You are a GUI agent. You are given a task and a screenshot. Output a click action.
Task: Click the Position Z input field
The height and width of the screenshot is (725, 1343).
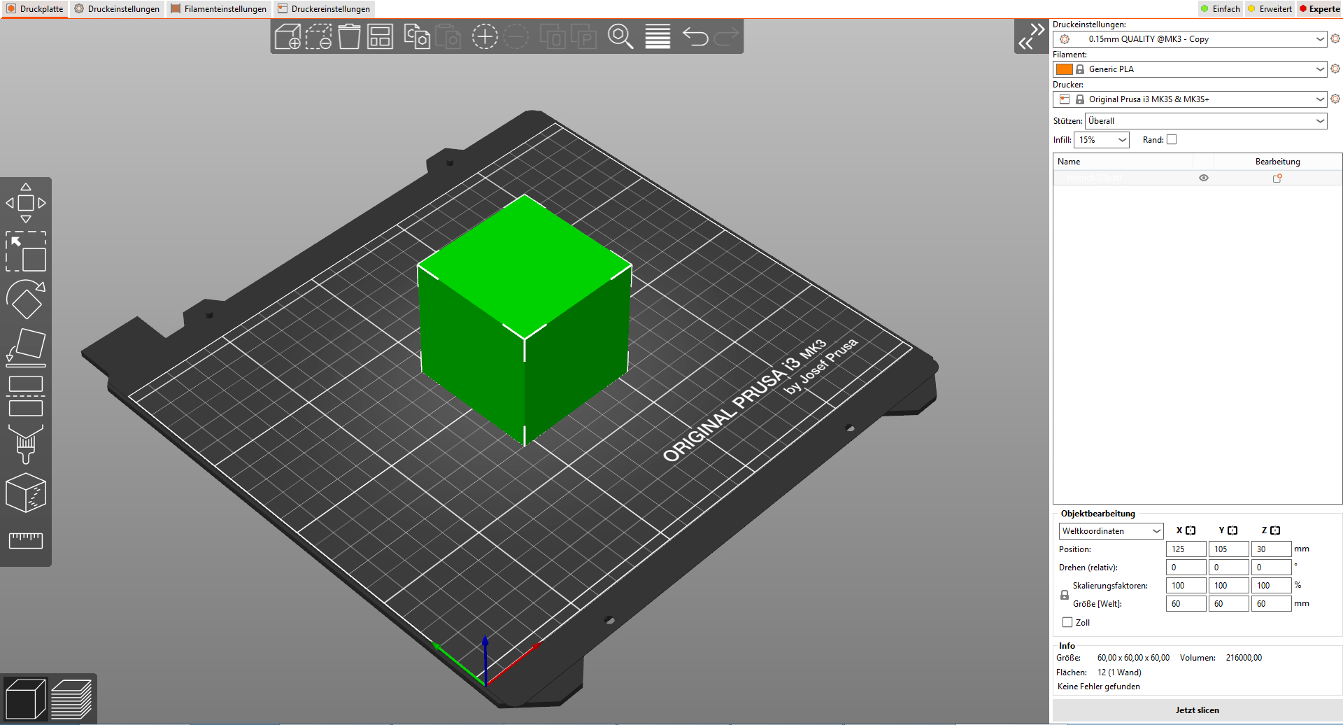click(1271, 549)
